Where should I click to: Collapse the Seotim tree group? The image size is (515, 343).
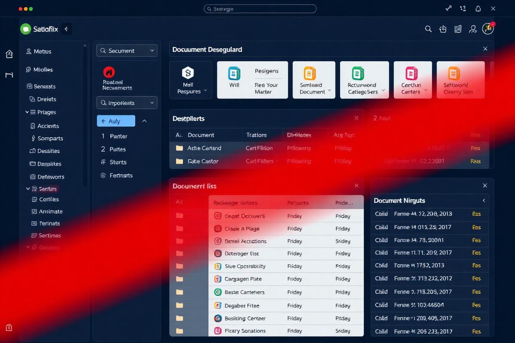(28, 189)
